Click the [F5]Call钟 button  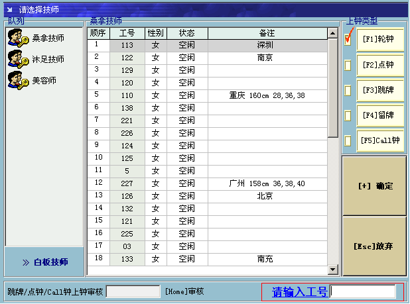380,140
